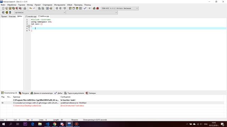Image resolution: width=227 pixels, height=127 pixels.
Task: Open the Стартиране menu
Action: (47, 5)
